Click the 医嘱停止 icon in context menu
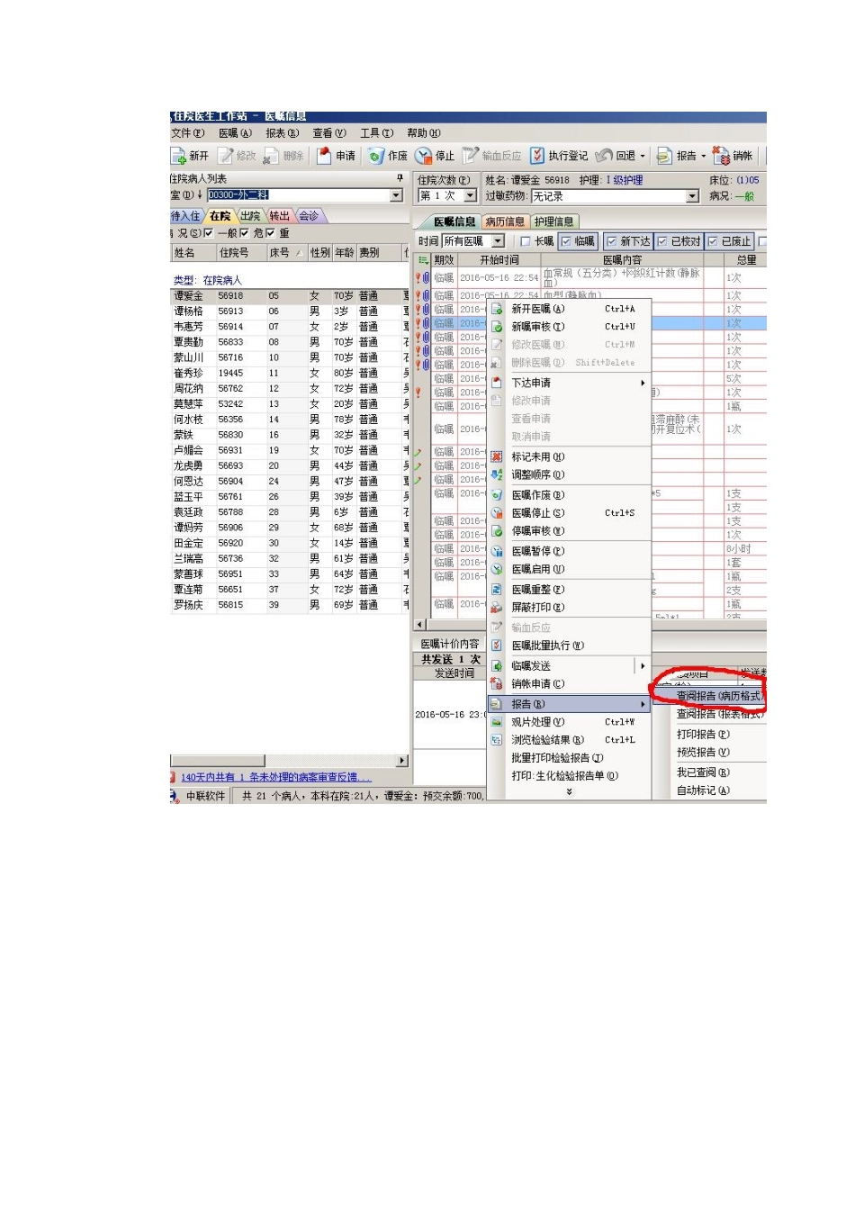The width and height of the screenshot is (855, 1210). [496, 513]
